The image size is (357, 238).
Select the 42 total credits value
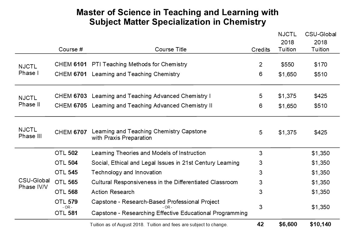coord(260,225)
